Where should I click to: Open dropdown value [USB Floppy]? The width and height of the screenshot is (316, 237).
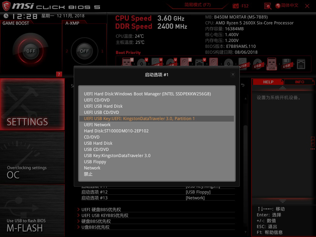tap(198, 192)
